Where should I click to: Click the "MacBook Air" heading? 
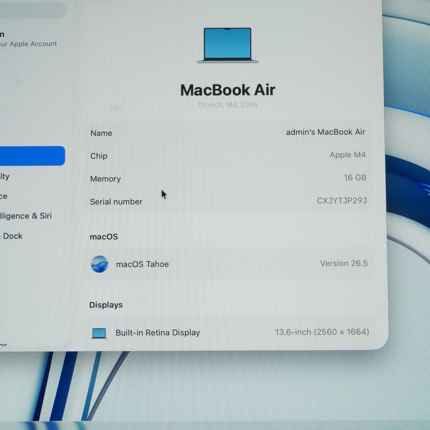coord(228,90)
